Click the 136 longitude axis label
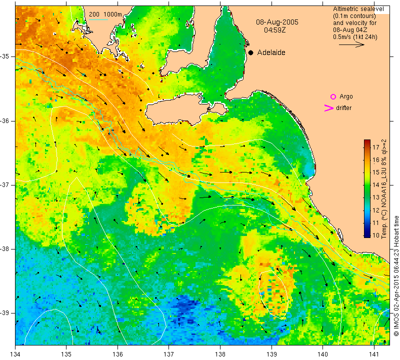 tap(117, 354)
